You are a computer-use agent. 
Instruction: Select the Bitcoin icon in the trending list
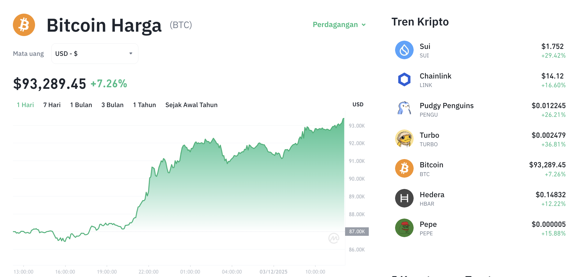[404, 169]
